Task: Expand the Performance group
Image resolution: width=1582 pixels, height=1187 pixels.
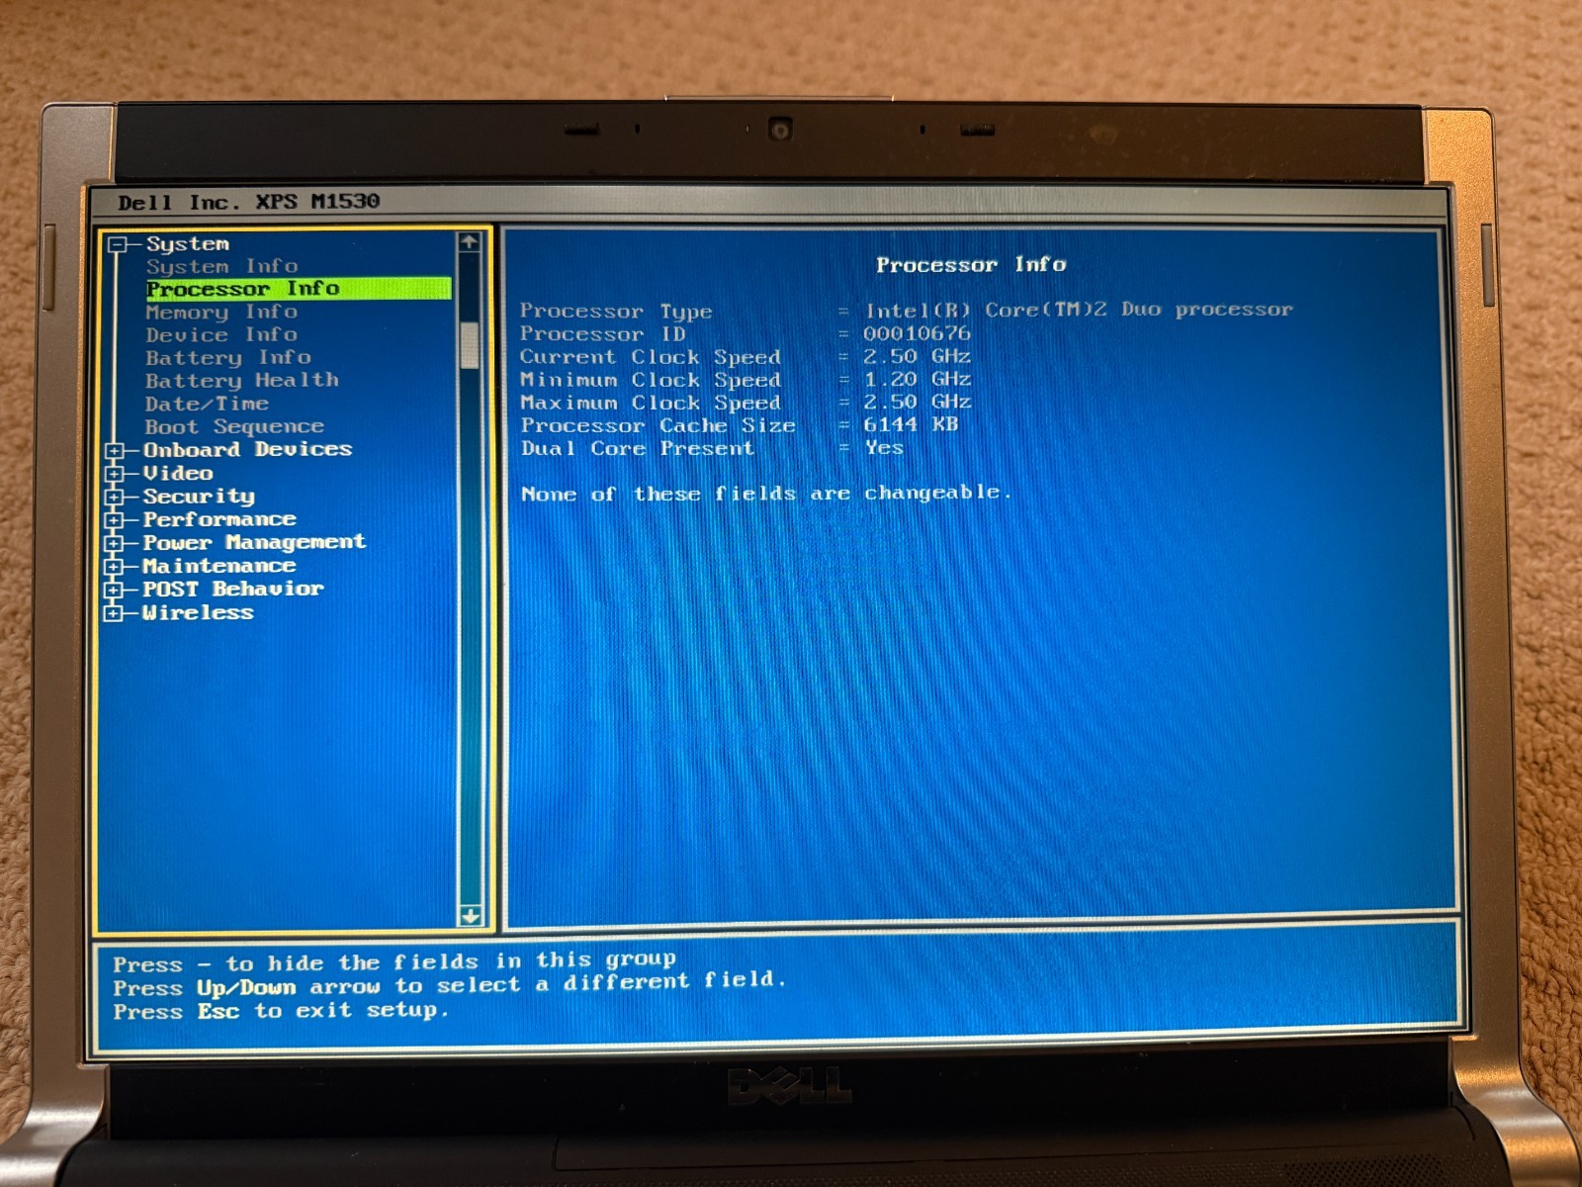Action: point(115,520)
